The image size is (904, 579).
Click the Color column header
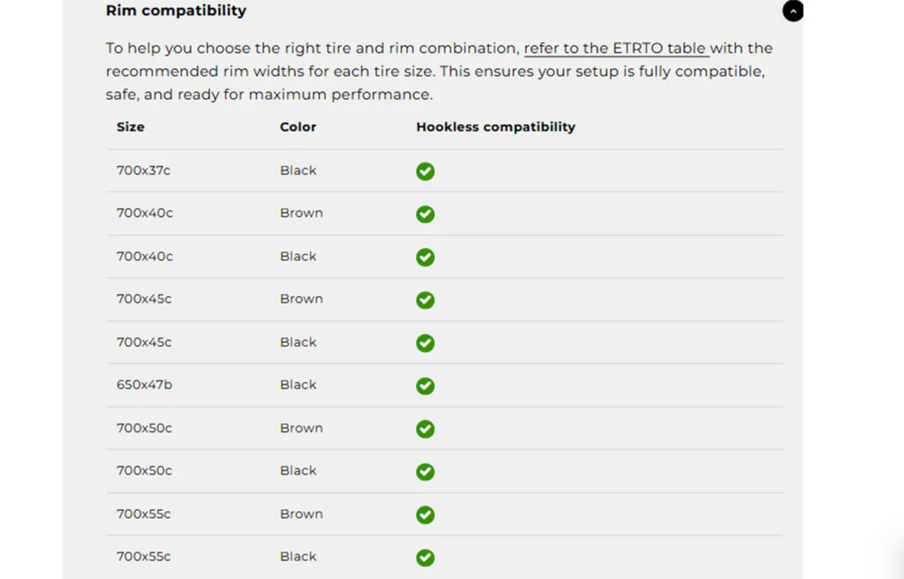coord(298,127)
